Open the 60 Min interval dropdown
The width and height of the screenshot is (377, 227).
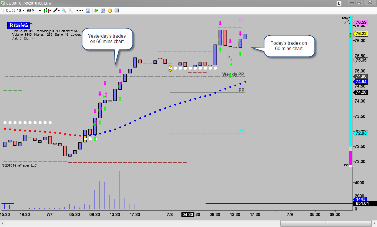pos(34,11)
